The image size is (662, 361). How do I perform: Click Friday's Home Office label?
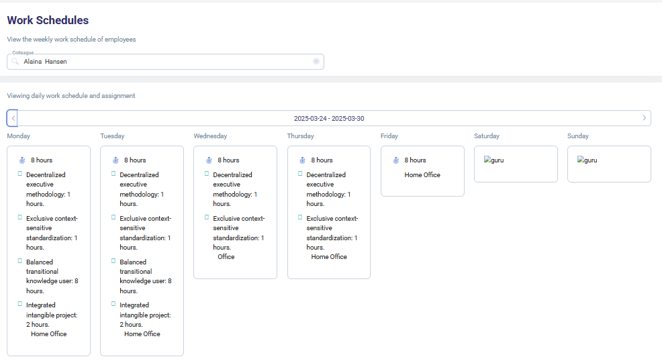pyautogui.click(x=422, y=175)
